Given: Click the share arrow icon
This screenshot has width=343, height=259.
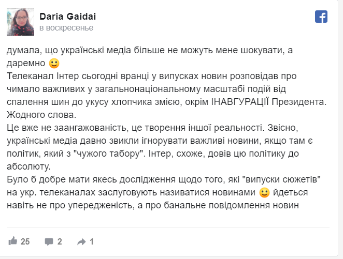Looking at the screenshot, I should click(81, 242).
